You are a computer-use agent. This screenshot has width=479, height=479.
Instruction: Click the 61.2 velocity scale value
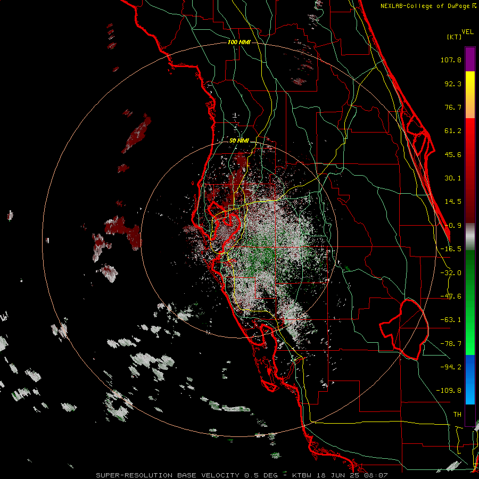(x=453, y=131)
